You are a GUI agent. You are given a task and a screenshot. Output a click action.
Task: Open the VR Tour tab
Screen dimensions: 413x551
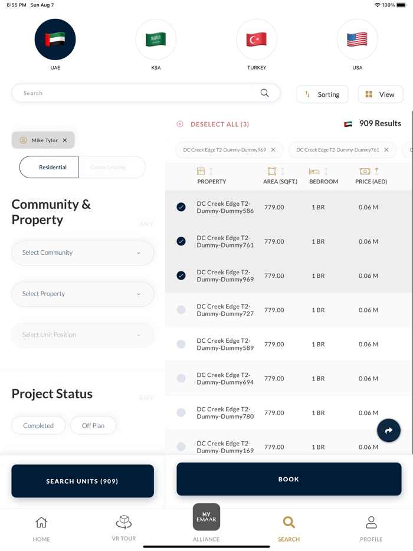(124, 528)
